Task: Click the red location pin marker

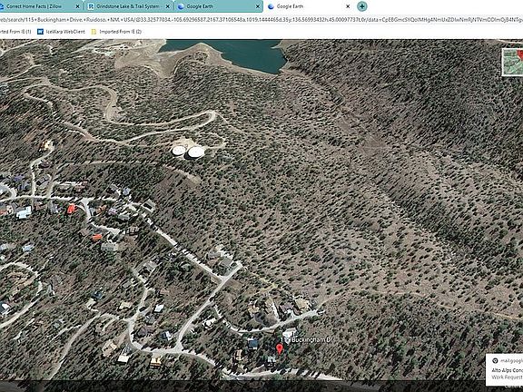Action: click(280, 349)
